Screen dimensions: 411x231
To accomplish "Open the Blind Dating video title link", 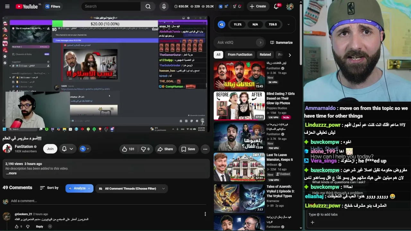I will point(280,98).
